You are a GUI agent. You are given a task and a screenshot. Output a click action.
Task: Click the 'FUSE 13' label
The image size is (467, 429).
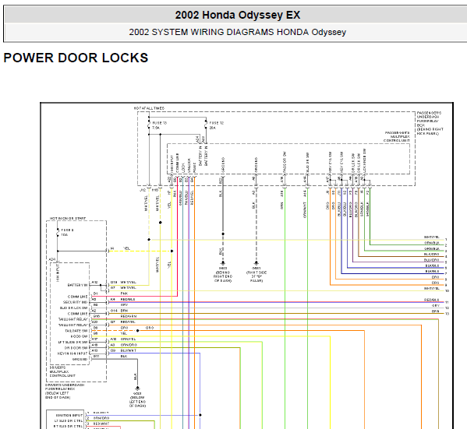click(x=159, y=123)
